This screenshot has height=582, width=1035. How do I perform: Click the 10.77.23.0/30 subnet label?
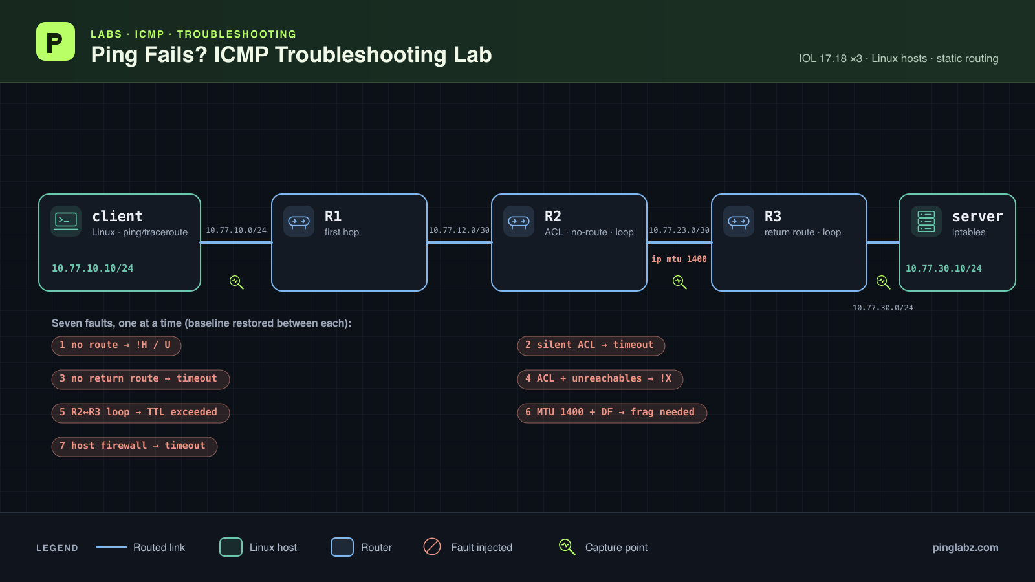[679, 230]
